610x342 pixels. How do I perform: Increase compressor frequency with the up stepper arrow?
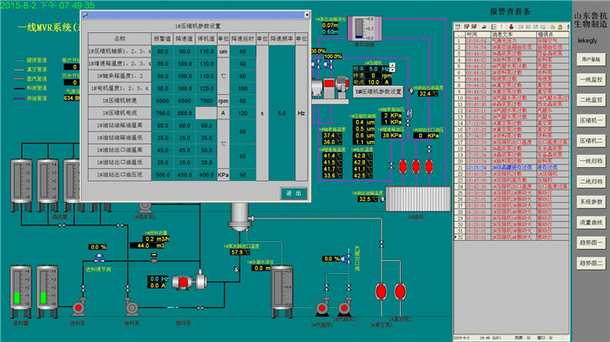click(x=392, y=65)
